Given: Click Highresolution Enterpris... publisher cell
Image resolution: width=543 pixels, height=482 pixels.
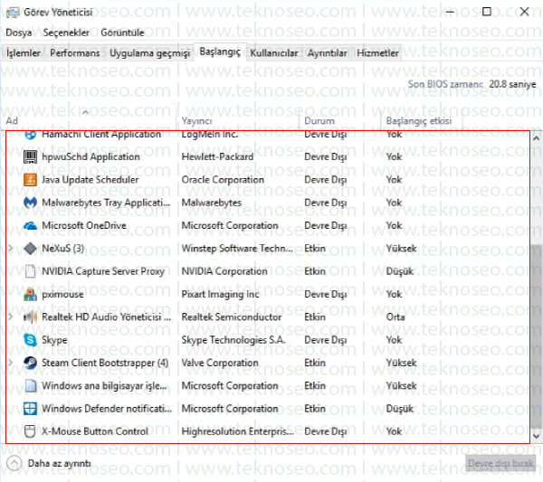Looking at the screenshot, I should pyautogui.click(x=237, y=431).
